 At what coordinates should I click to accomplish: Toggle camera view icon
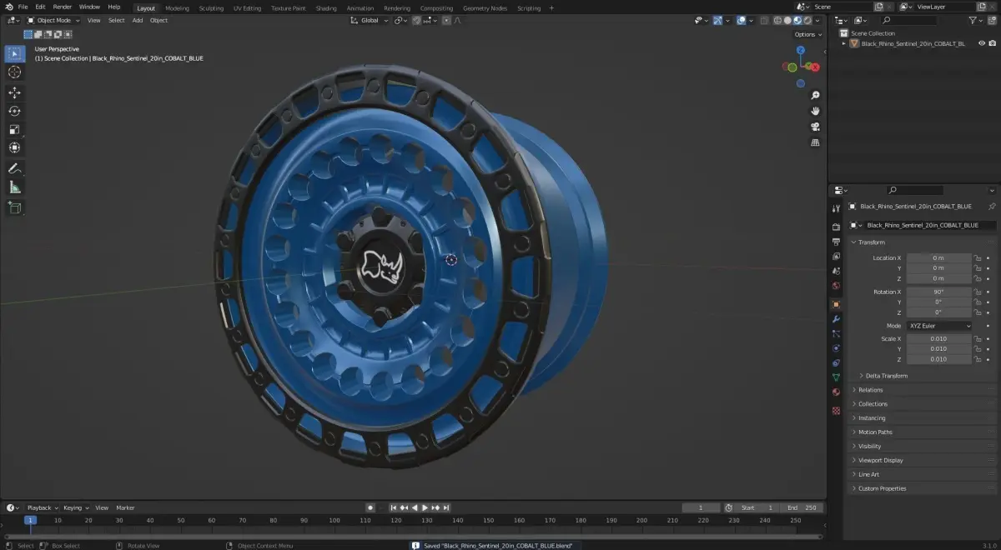coord(815,127)
